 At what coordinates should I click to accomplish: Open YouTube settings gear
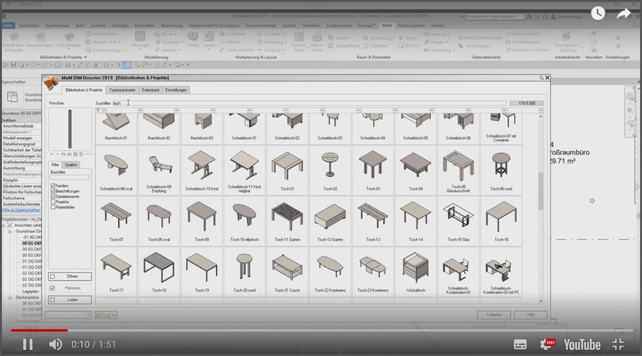(x=546, y=344)
